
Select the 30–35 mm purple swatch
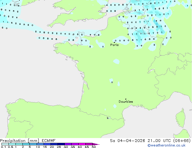(x=68, y=144)
